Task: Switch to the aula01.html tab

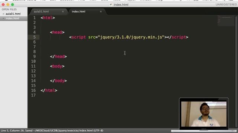Action: click(41, 11)
